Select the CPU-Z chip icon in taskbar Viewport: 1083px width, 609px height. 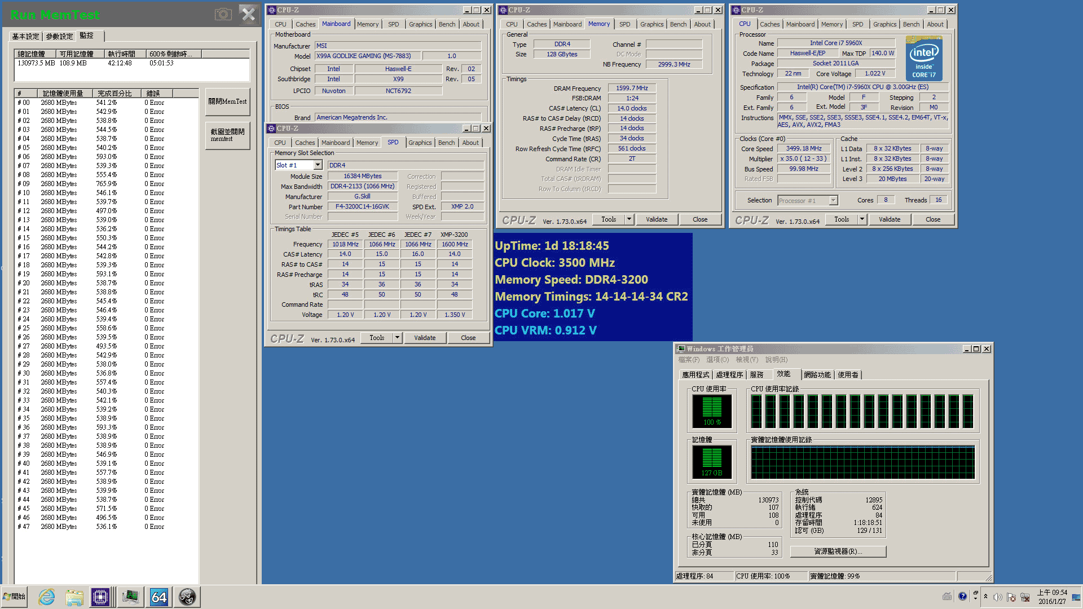pos(100,597)
